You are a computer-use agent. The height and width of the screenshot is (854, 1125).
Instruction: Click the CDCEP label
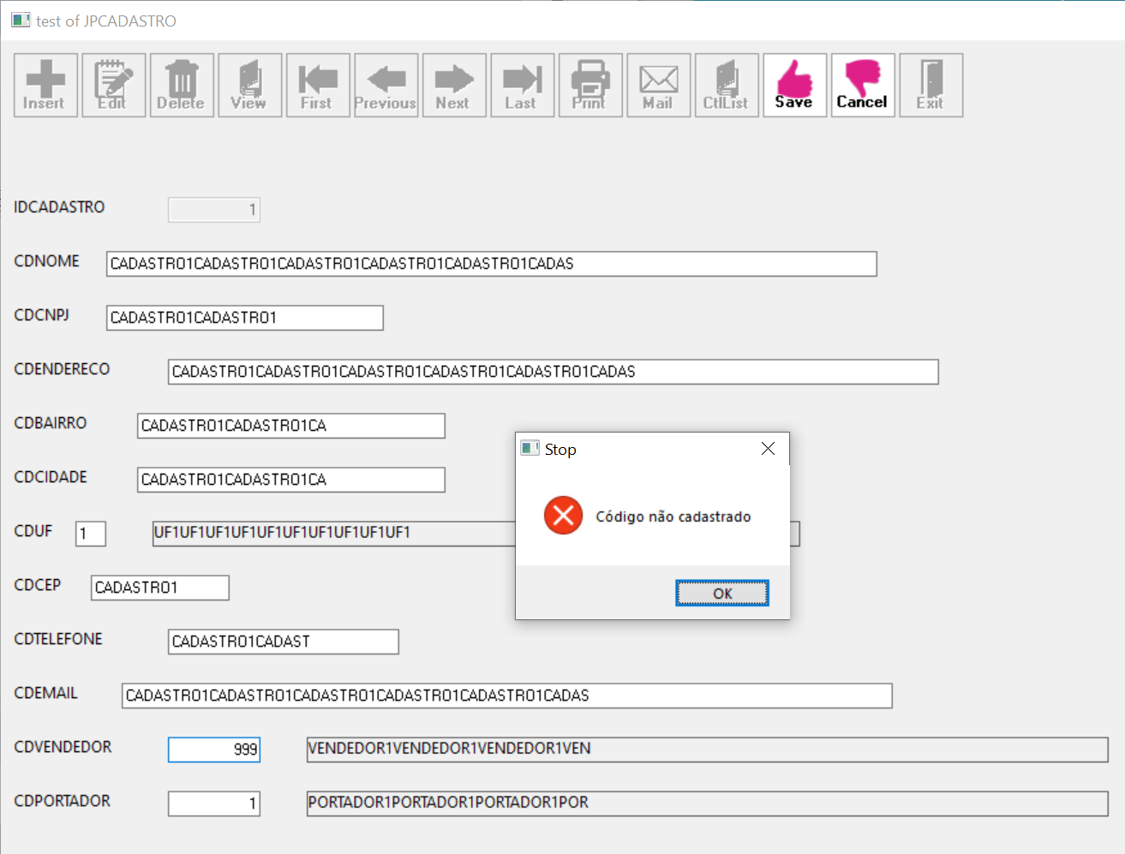(x=38, y=585)
